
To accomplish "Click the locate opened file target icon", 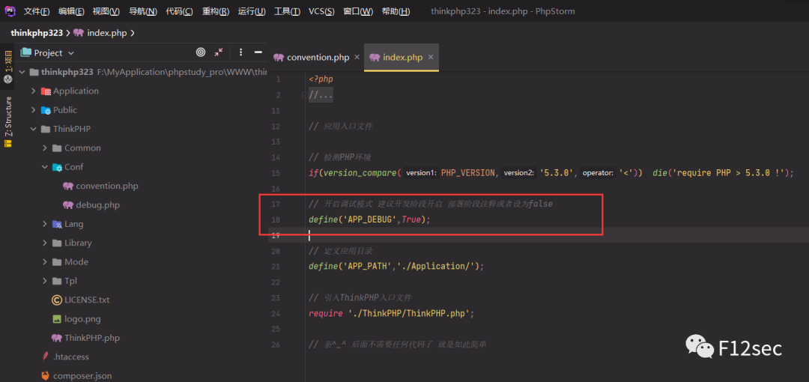I will (201, 52).
